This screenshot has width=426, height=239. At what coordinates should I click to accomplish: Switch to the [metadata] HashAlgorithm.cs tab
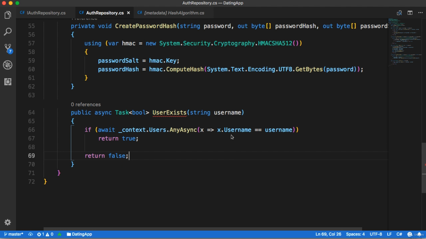pyautogui.click(x=174, y=13)
